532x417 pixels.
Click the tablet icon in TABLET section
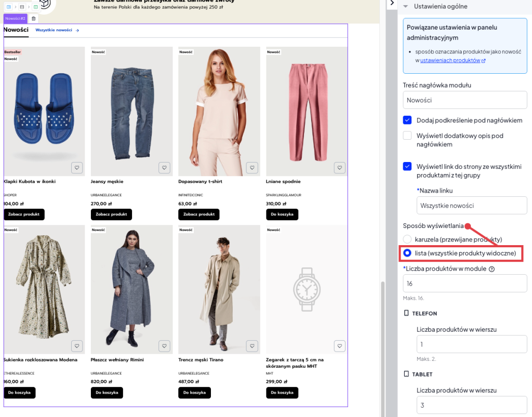pos(406,373)
